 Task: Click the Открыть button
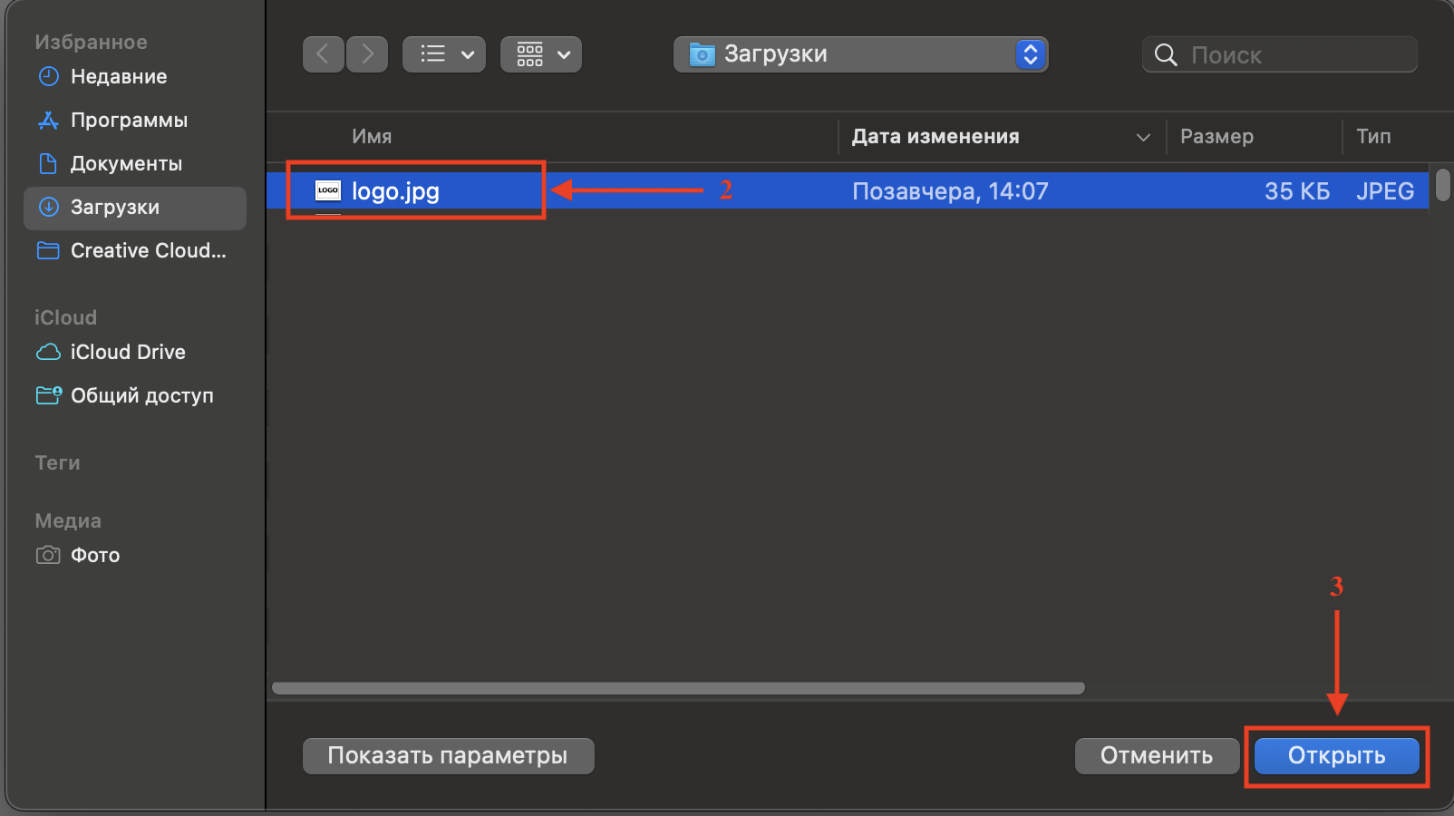click(1337, 756)
